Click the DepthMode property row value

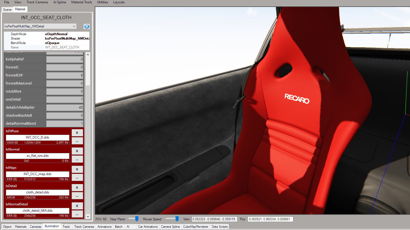[67, 34]
